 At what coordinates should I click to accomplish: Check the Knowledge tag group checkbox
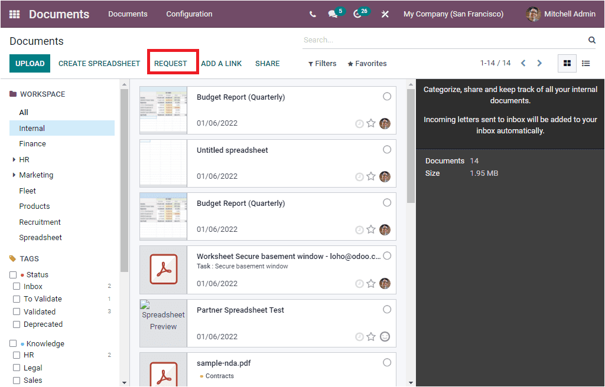[13, 343]
